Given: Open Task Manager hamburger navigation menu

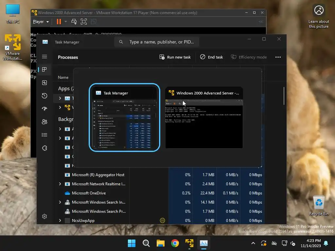Looking at the screenshot, I should (44, 57).
